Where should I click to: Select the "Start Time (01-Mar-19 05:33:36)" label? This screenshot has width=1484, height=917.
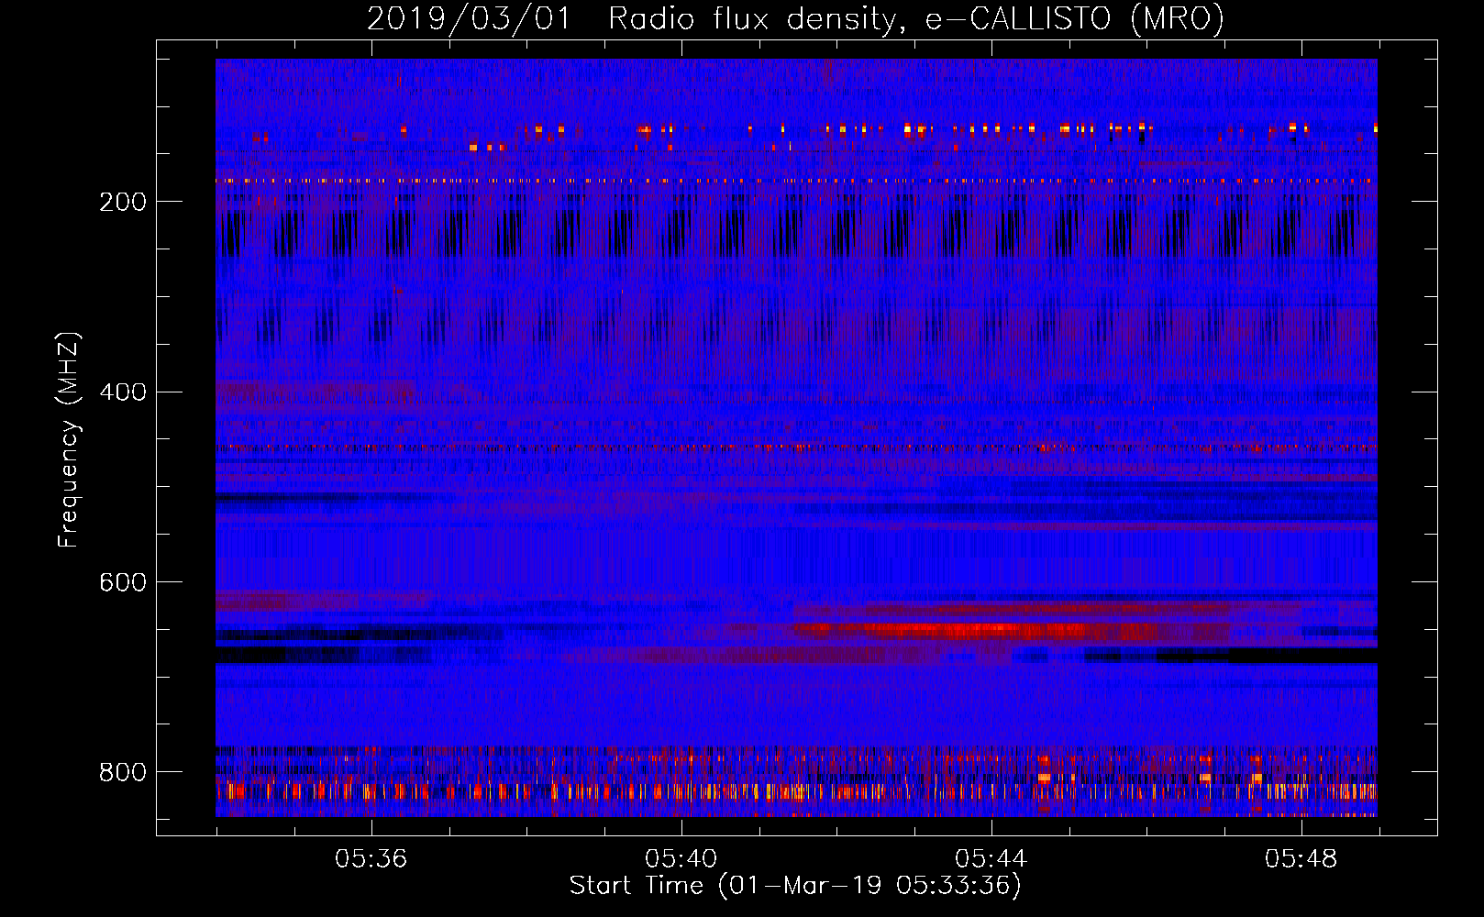pyautogui.click(x=795, y=886)
